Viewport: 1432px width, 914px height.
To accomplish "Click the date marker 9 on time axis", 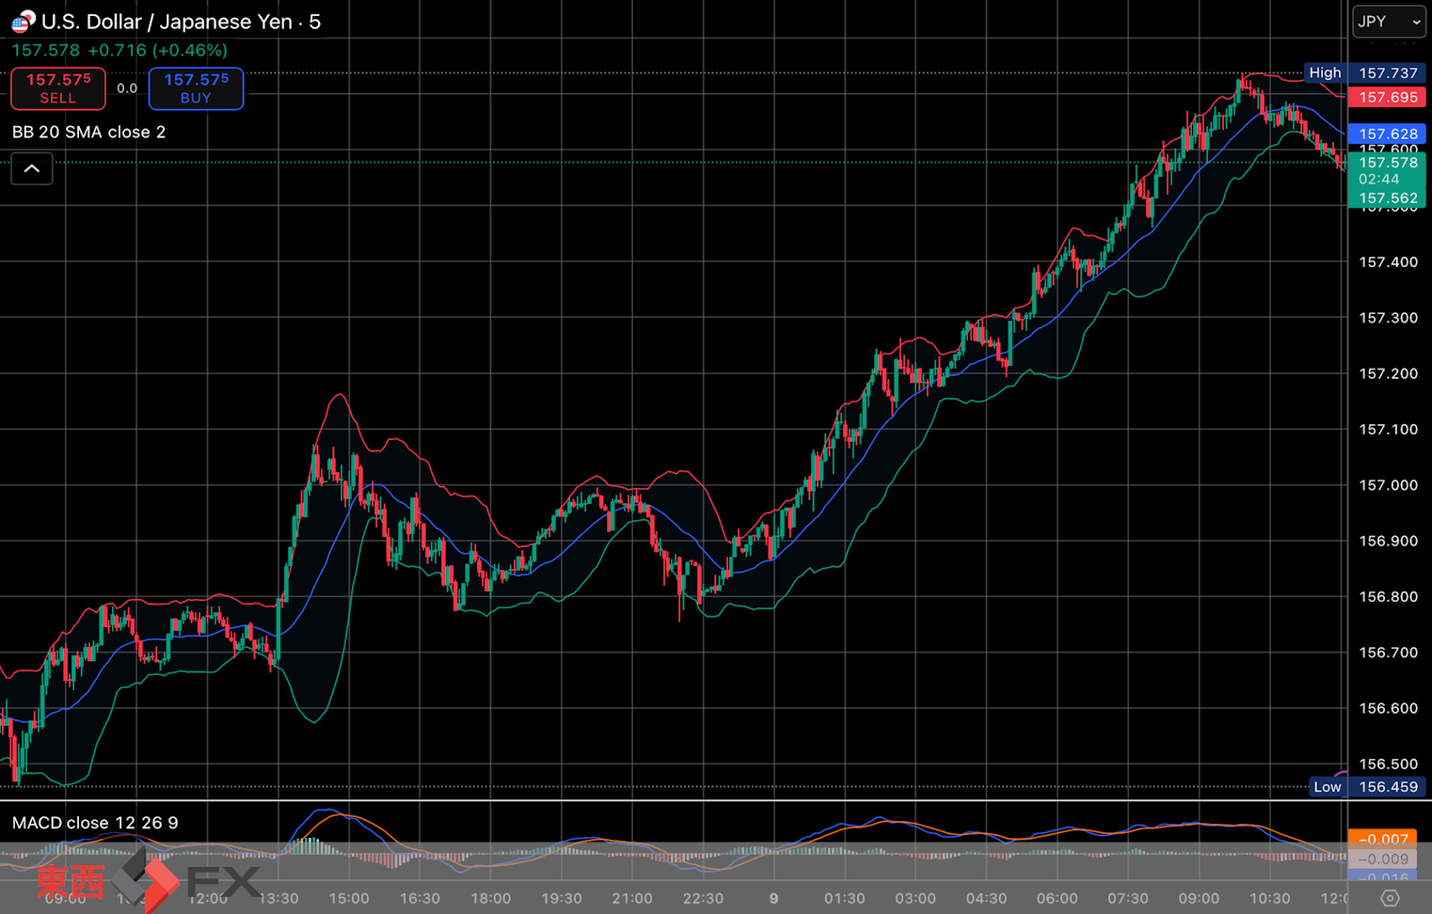I will point(773,898).
